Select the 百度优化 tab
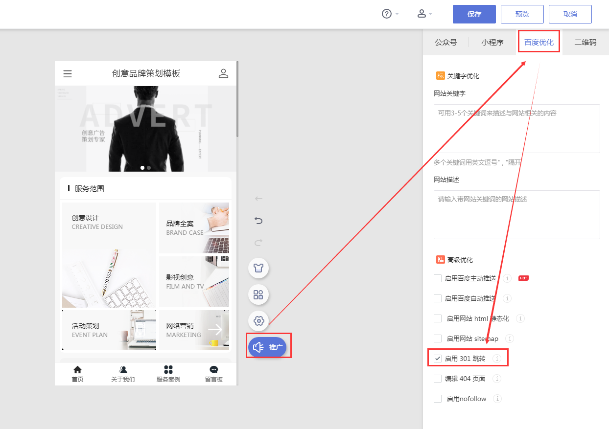 539,43
